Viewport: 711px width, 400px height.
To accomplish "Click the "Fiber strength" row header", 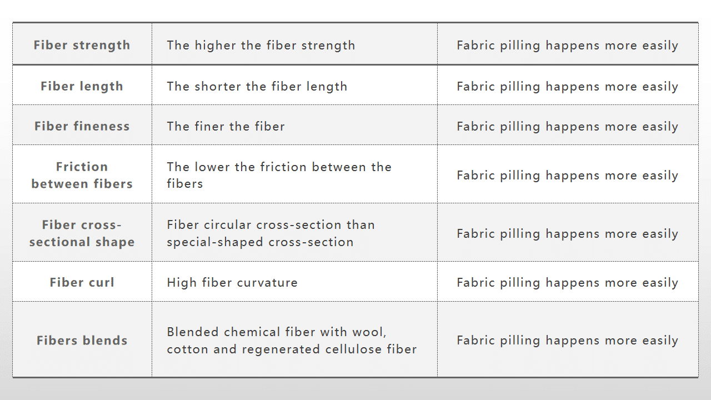I will [82, 45].
